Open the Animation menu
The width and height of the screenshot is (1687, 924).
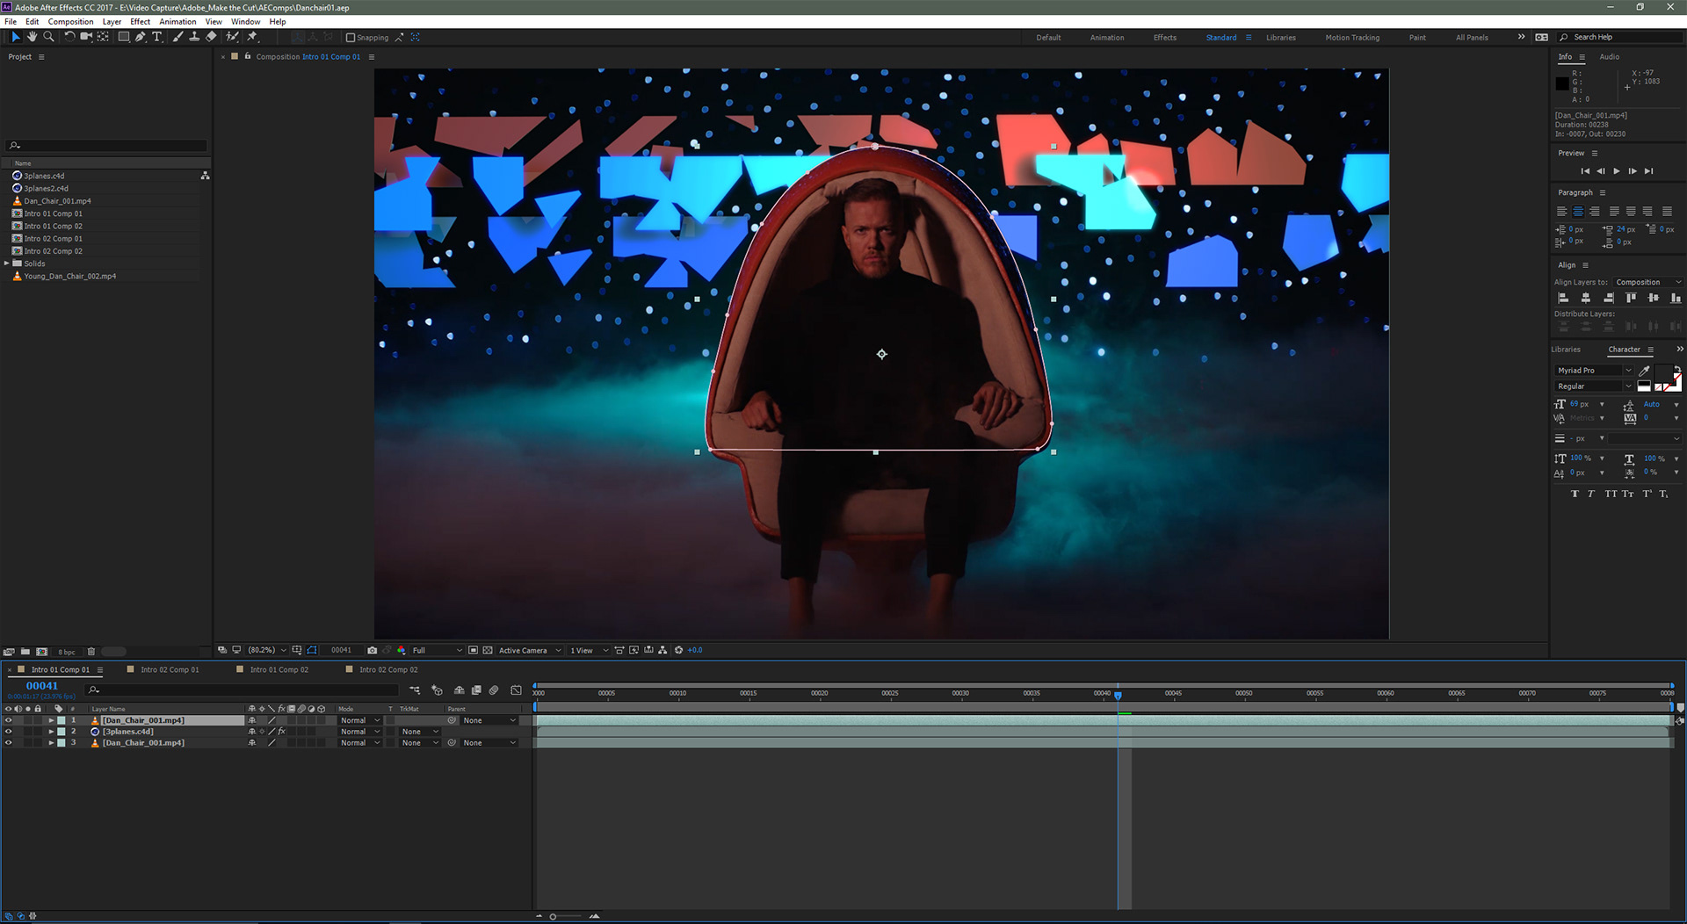tap(177, 22)
